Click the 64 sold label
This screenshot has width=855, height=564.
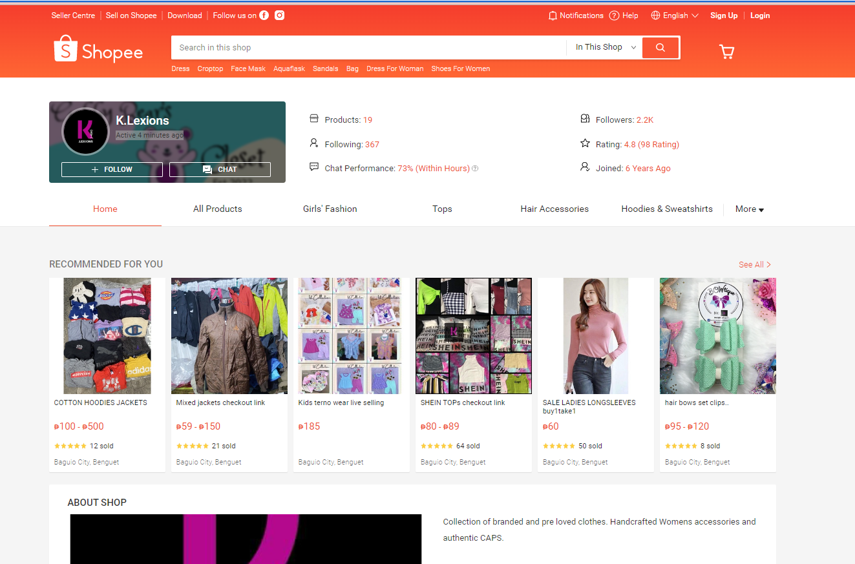[x=468, y=446]
